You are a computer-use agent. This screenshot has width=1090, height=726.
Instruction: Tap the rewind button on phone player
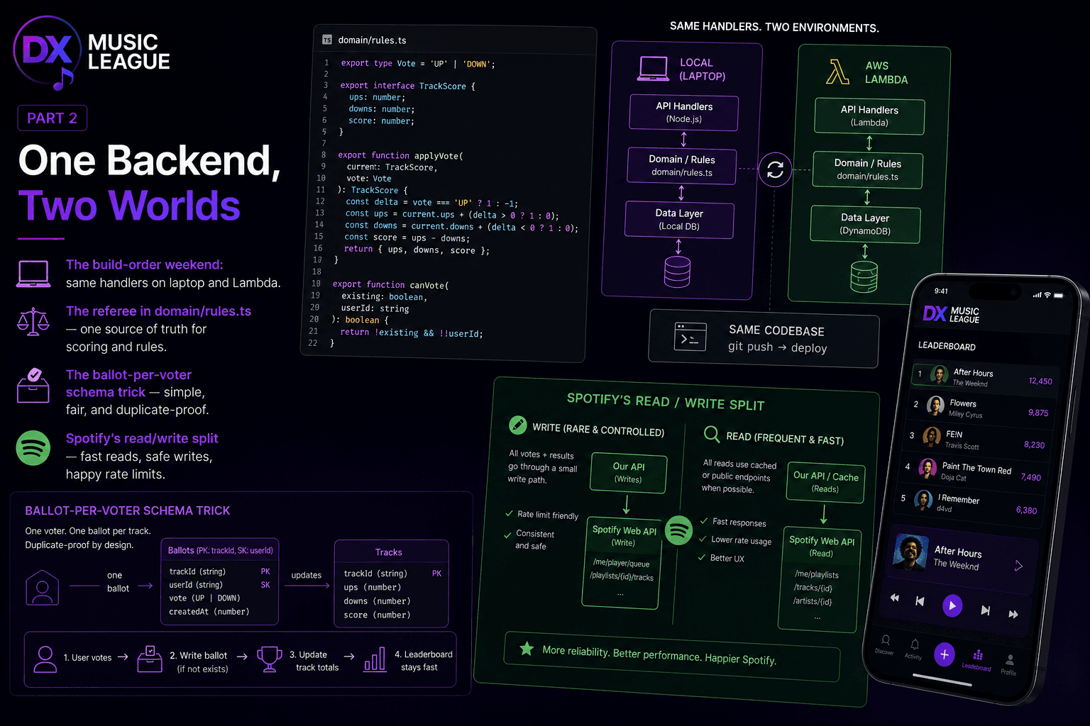[895, 598]
